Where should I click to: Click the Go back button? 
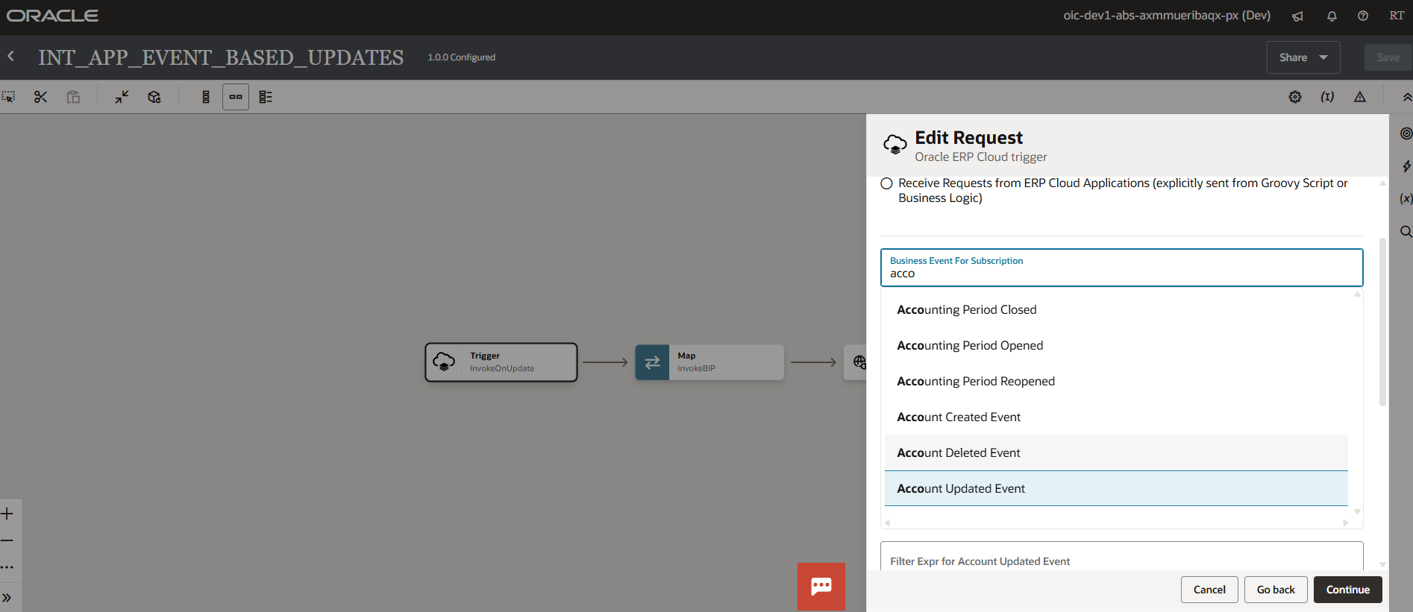coord(1276,590)
